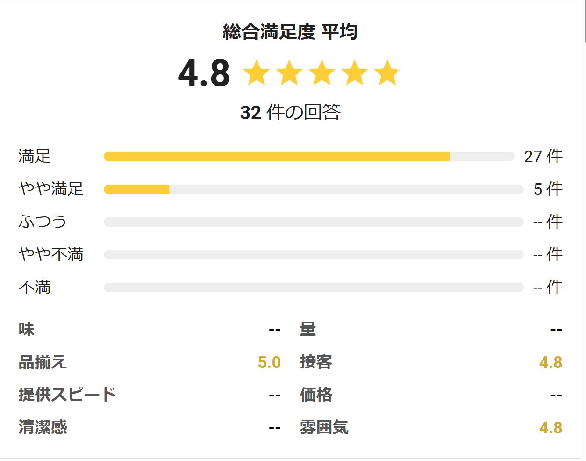
Task: Click the 5 件 count label
Action: [548, 189]
